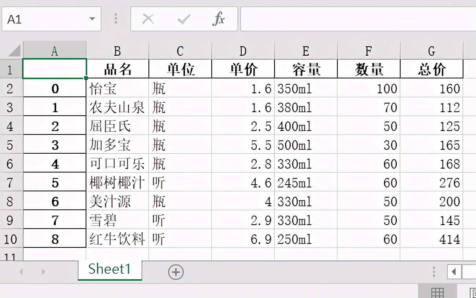Select column A header

tap(55, 50)
